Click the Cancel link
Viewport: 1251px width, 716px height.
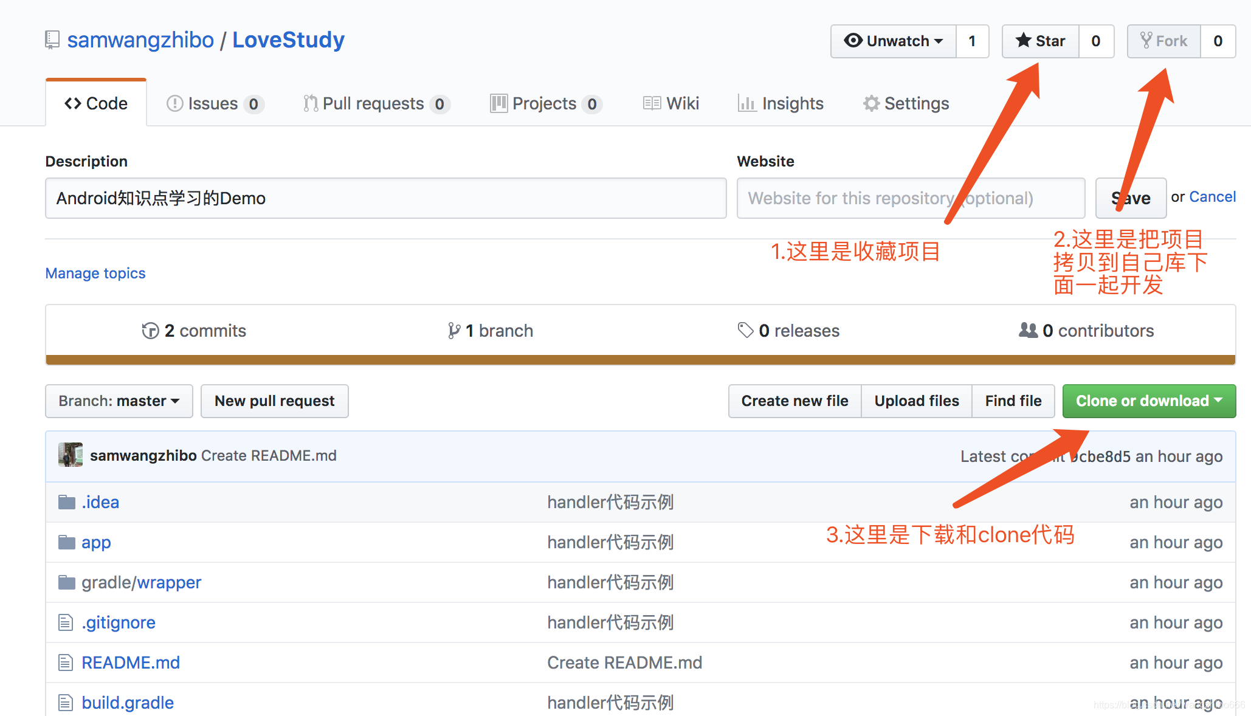[x=1213, y=197]
